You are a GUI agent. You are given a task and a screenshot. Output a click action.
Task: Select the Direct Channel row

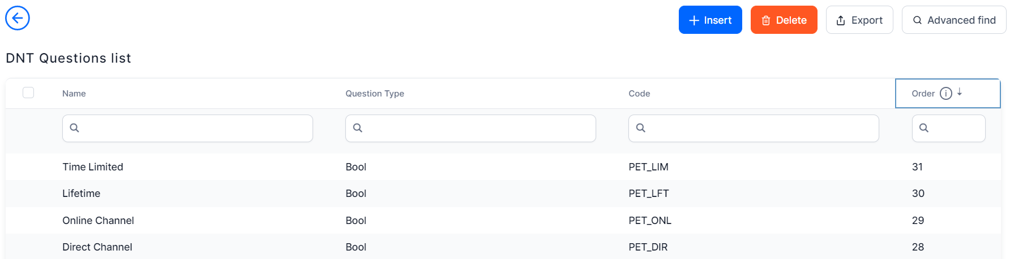point(97,247)
